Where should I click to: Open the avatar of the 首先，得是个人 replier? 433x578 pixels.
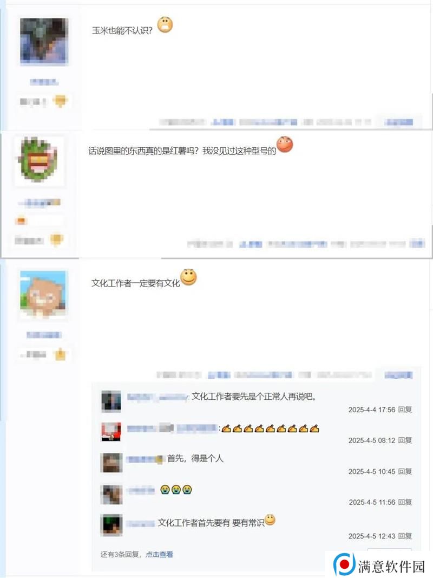[x=111, y=463]
